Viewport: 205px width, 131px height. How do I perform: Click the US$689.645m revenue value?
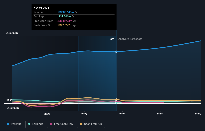pos(65,12)
